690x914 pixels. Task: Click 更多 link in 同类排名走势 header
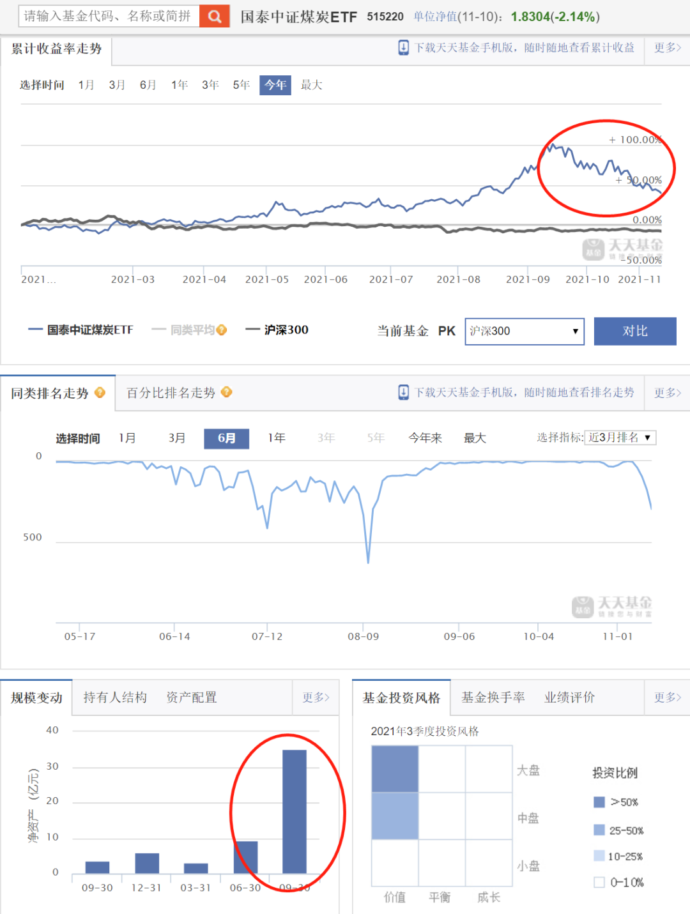point(667,393)
